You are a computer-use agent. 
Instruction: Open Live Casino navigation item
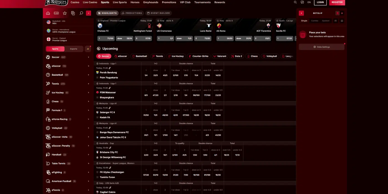(90, 2)
